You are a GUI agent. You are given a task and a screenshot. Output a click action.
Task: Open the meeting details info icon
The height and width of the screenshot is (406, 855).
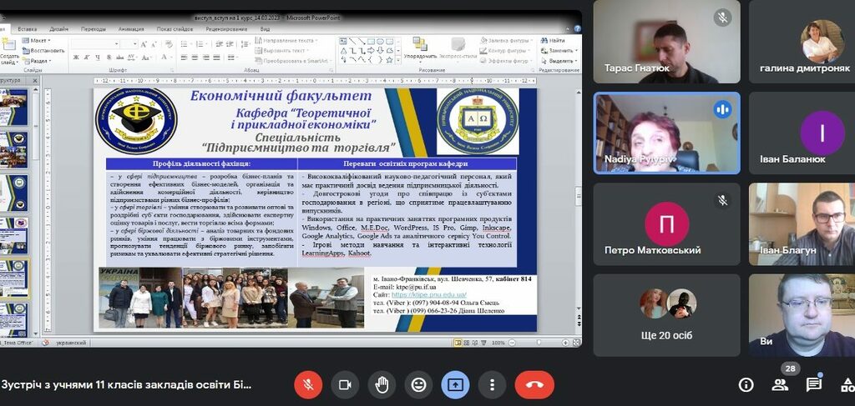tap(746, 384)
